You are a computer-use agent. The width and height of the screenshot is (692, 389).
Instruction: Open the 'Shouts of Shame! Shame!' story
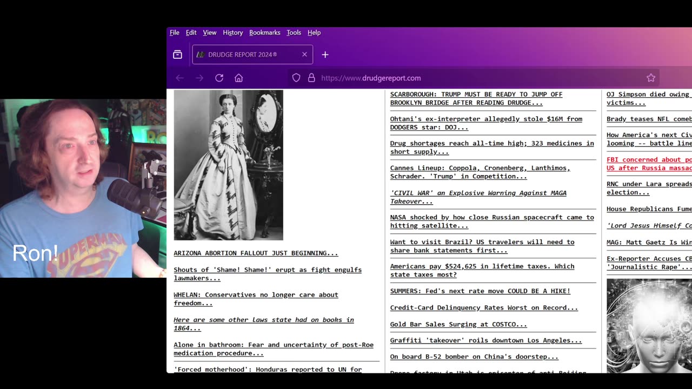pos(268,274)
